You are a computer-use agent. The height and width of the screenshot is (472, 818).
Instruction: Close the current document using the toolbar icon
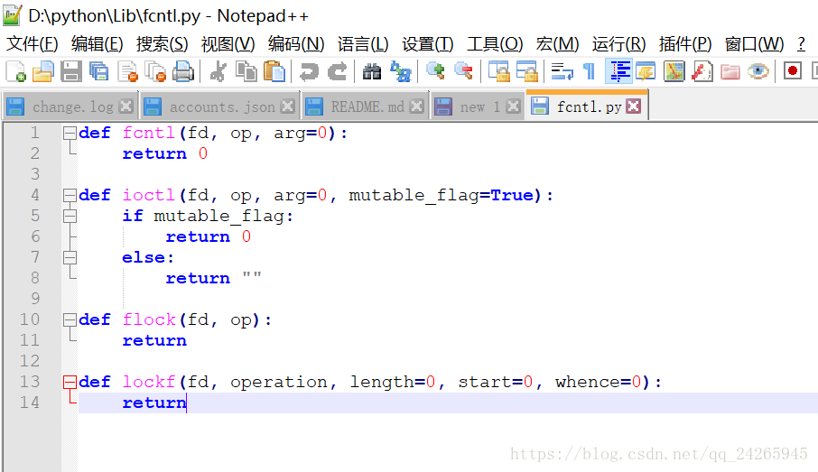(127, 71)
